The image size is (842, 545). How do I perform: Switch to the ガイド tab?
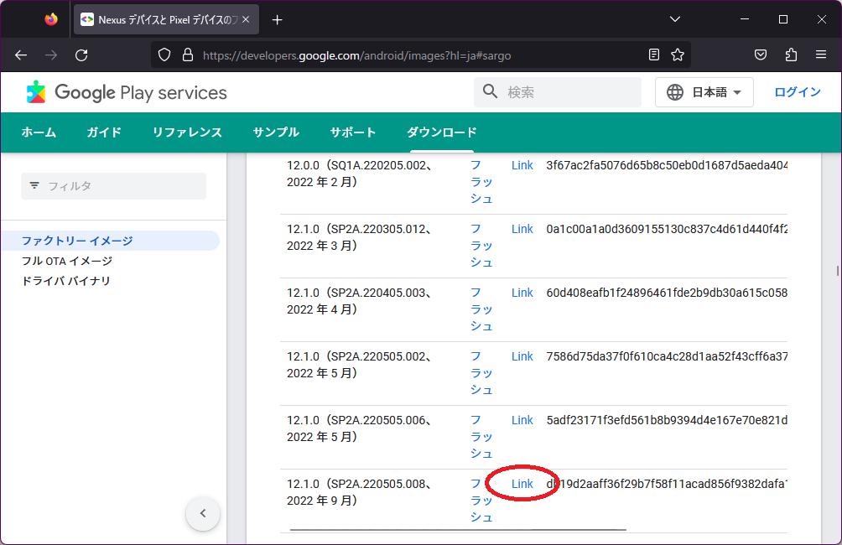tap(104, 132)
